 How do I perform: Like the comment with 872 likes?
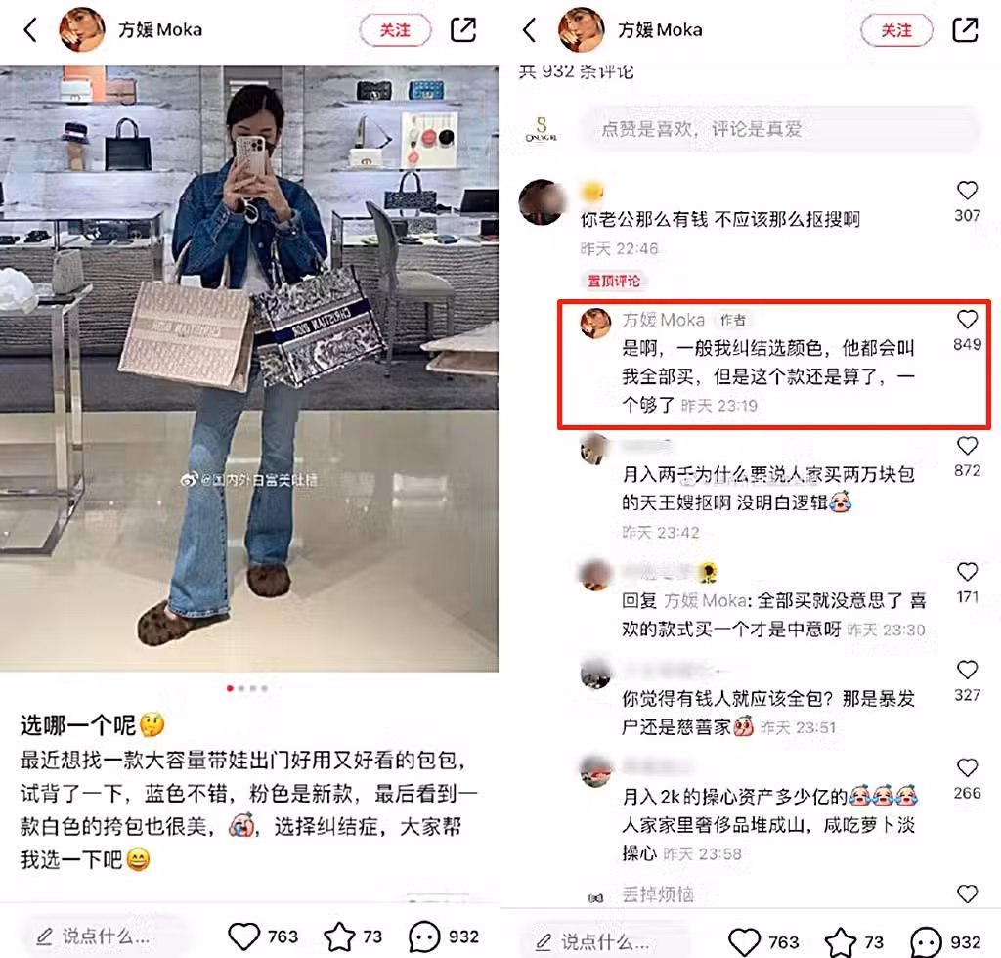pos(967,446)
